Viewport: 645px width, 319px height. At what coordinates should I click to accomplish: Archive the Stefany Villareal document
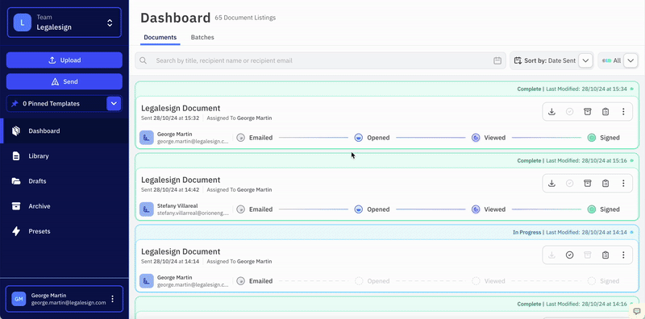coord(588,184)
